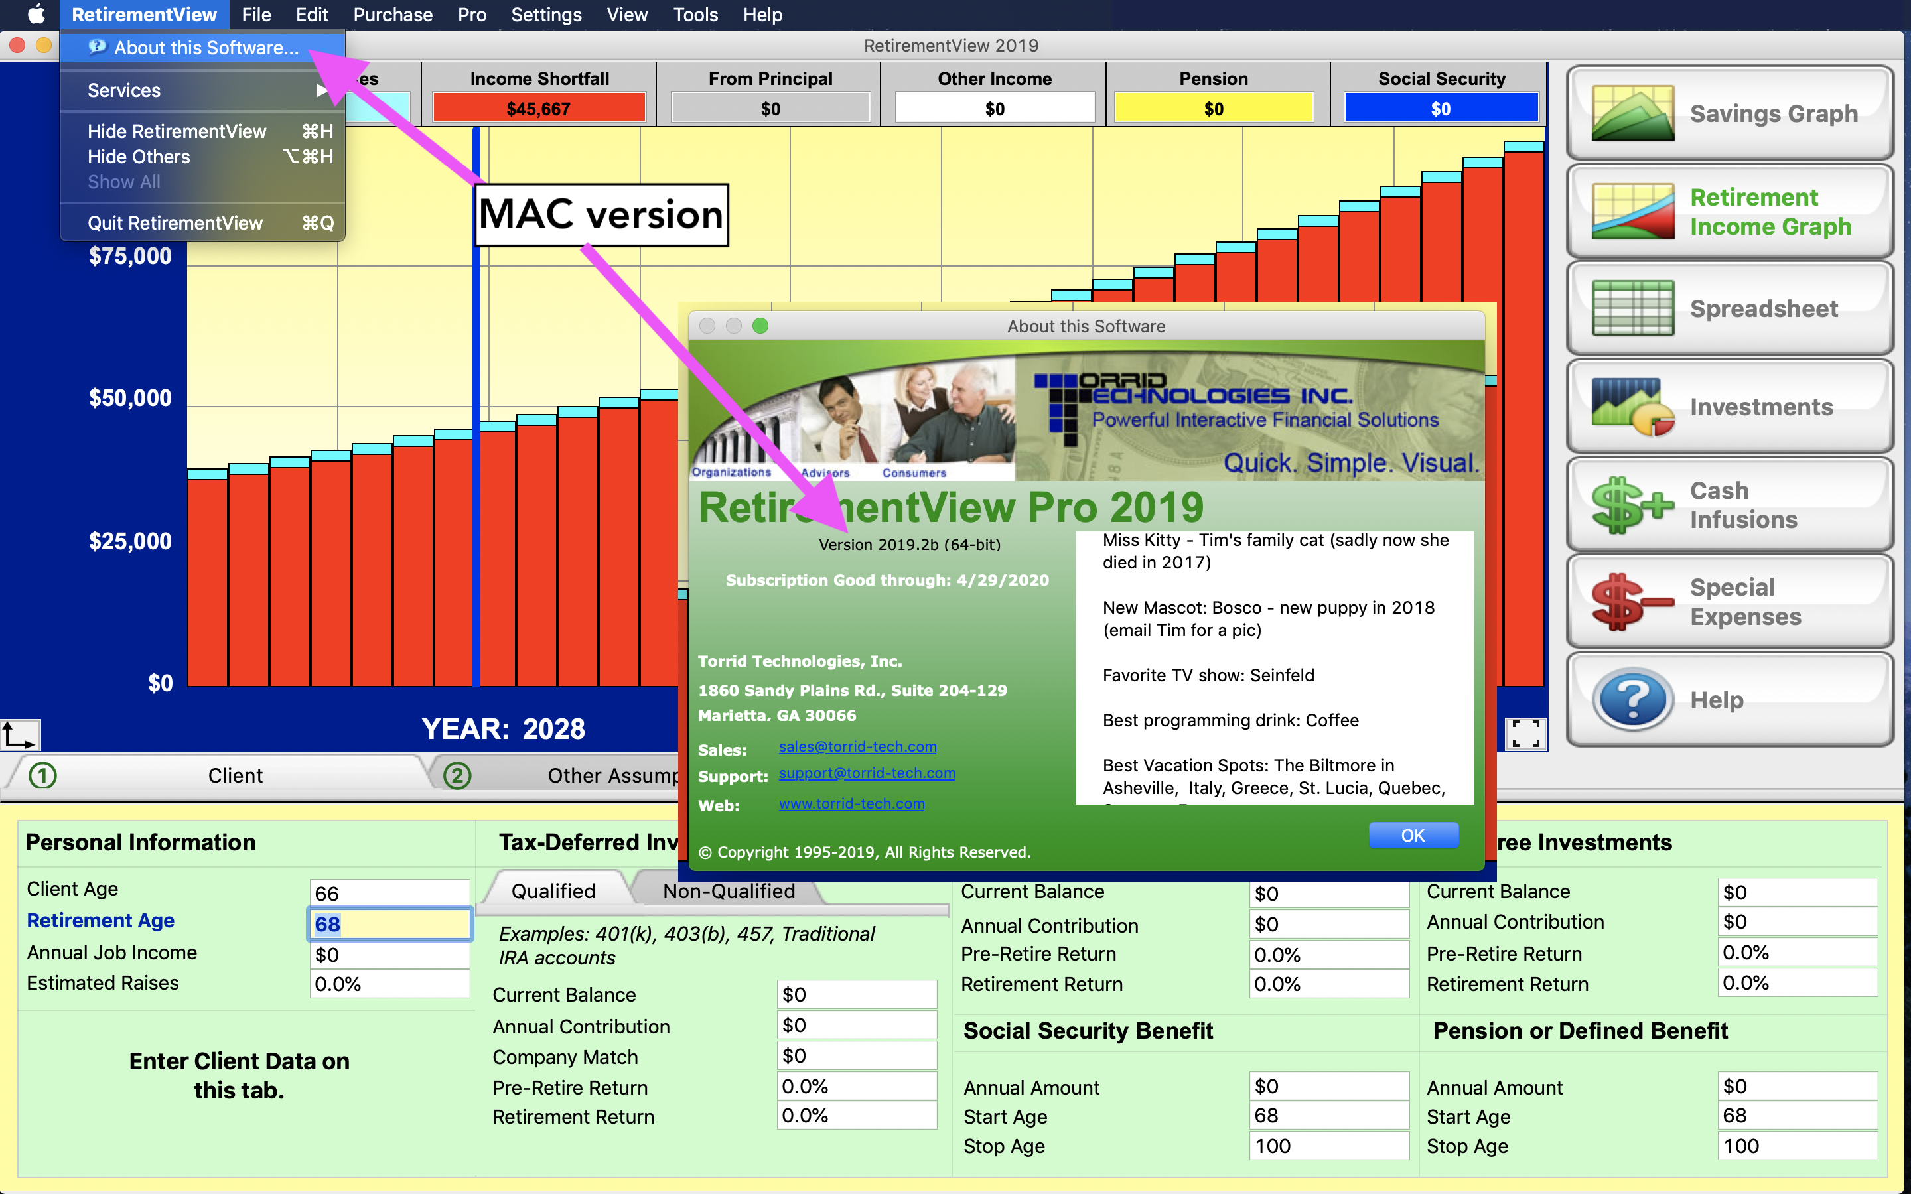Viewport: 1911px width, 1194px height.
Task: Click Qualified Retirement Return field
Action: (857, 1116)
